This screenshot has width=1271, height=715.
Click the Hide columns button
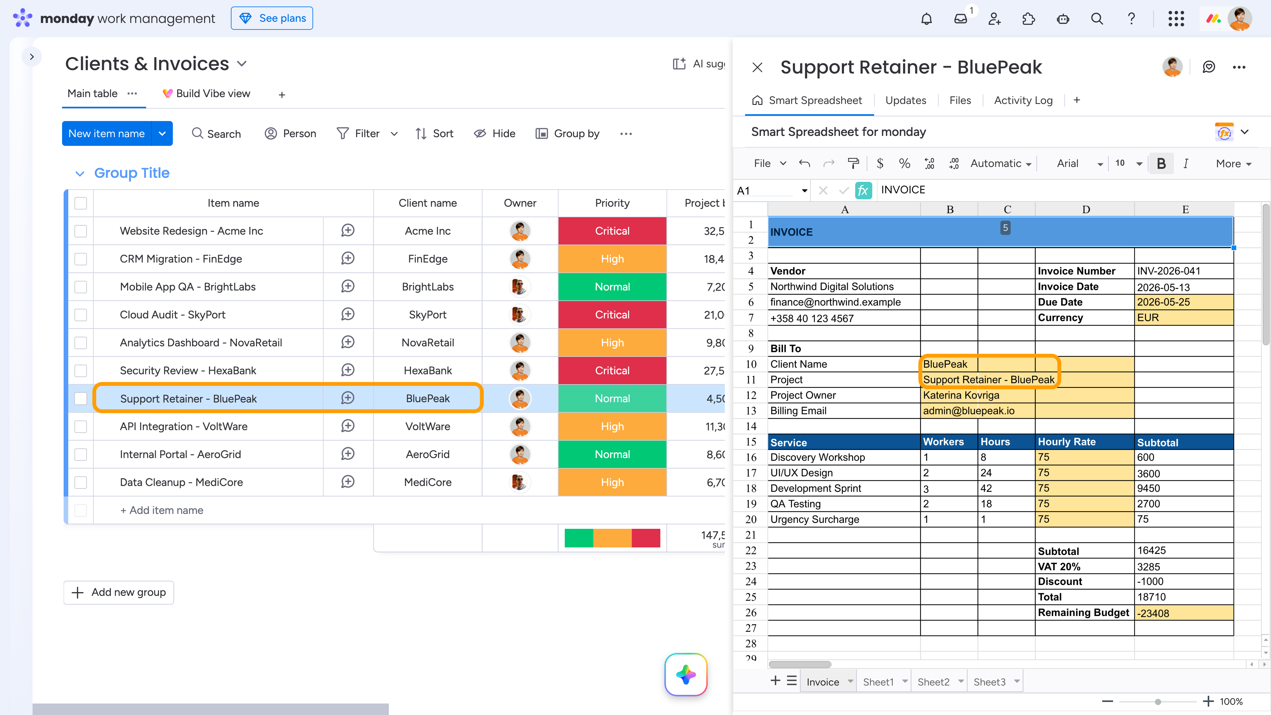[x=494, y=134]
